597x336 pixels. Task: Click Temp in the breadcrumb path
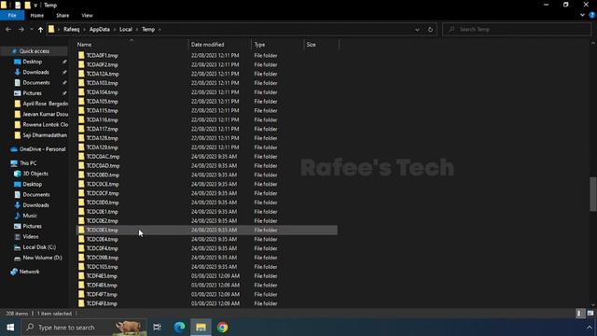click(148, 29)
